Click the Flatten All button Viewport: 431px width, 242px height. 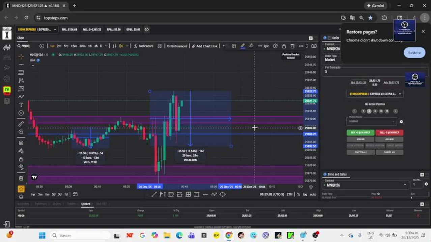pyautogui.click(x=361, y=152)
